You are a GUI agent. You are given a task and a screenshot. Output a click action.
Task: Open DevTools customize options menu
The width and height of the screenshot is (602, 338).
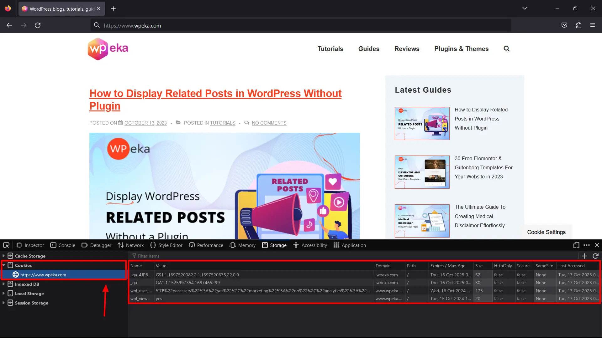point(587,245)
